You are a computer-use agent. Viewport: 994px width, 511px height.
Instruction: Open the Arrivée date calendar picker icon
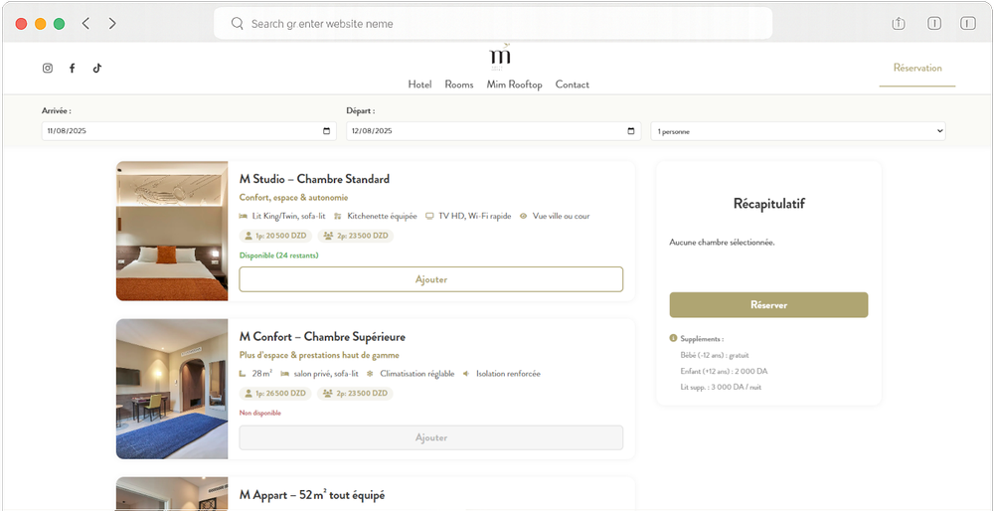(x=326, y=131)
